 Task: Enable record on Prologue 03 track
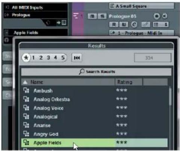pos(157,16)
